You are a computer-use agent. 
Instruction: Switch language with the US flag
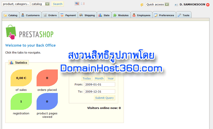77,4
